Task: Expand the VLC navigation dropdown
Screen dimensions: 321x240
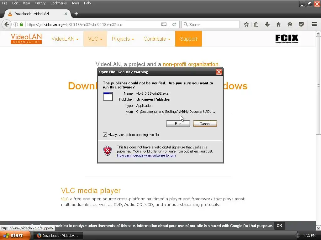Action: point(95,39)
